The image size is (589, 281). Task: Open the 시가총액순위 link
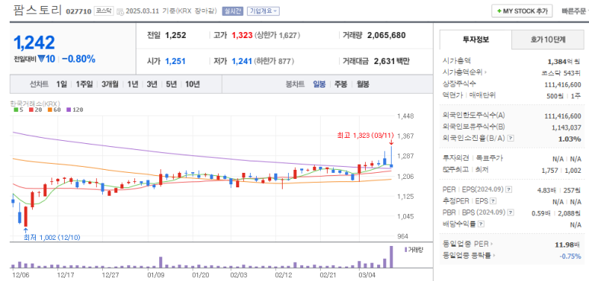click(x=464, y=72)
